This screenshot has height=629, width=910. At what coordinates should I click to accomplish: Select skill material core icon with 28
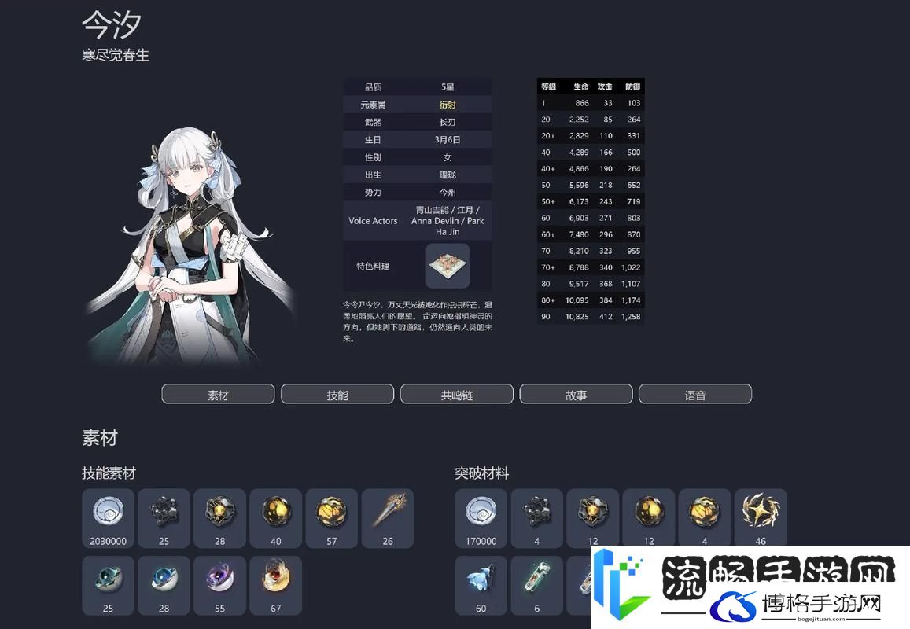(220, 518)
